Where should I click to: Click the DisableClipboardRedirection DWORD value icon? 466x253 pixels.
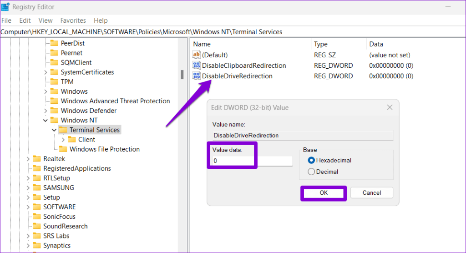[x=197, y=66]
